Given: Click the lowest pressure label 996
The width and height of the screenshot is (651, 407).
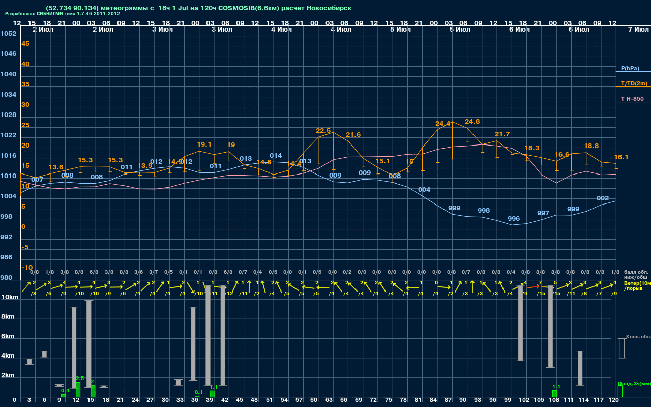Looking at the screenshot, I should click(514, 219).
